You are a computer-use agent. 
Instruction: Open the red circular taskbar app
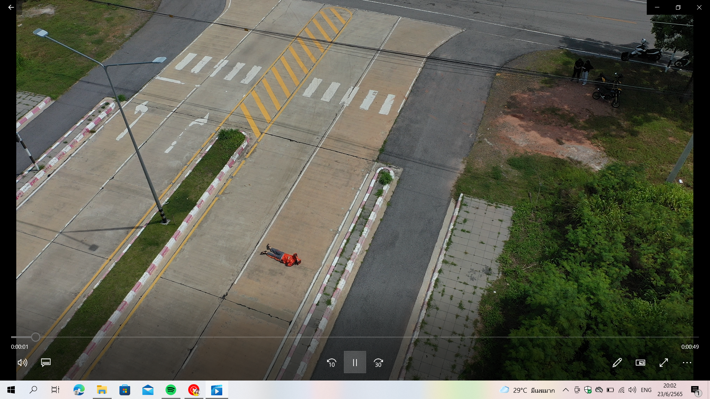coord(194,390)
